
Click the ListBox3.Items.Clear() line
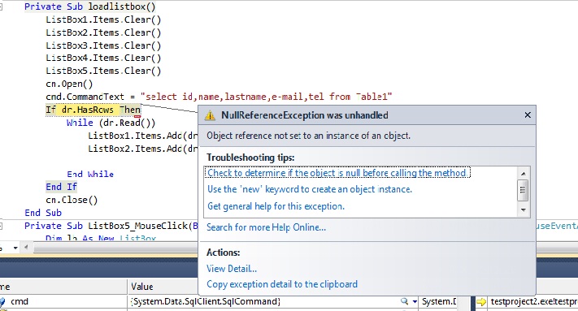tap(103, 45)
